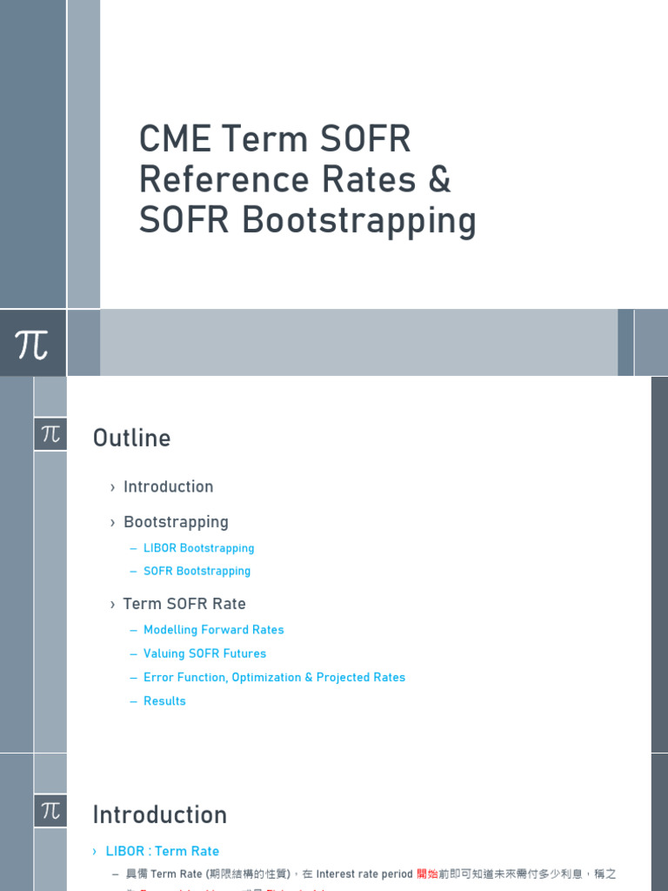Click the large pi logo on title slide
The width and height of the screenshot is (668, 891).
click(32, 343)
